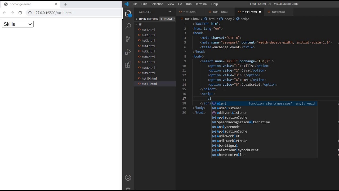This screenshot has width=339, height=191.
Task: Open the Go menu
Action: (180, 4)
